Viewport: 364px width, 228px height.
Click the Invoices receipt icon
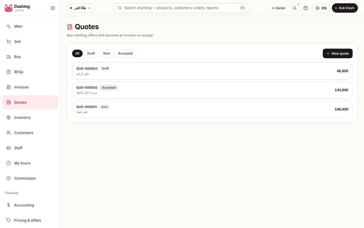[9, 87]
